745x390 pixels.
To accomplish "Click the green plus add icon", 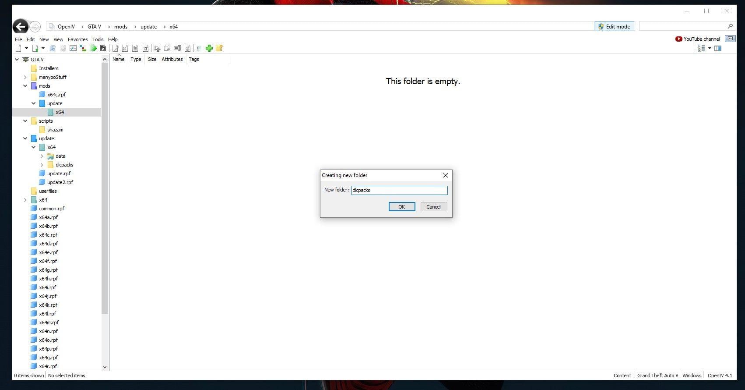I will coord(209,48).
